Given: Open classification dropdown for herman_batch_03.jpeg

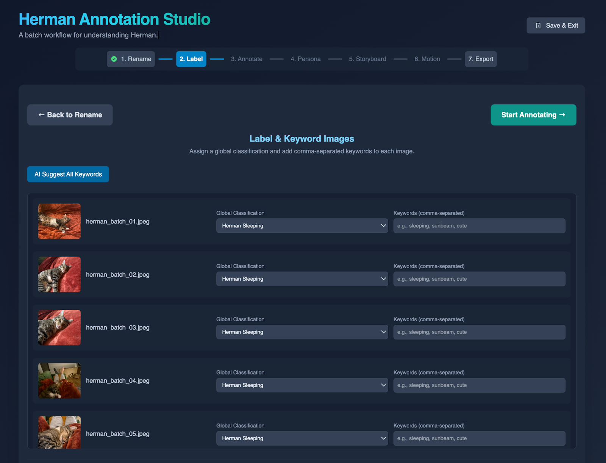Looking at the screenshot, I should [x=302, y=332].
